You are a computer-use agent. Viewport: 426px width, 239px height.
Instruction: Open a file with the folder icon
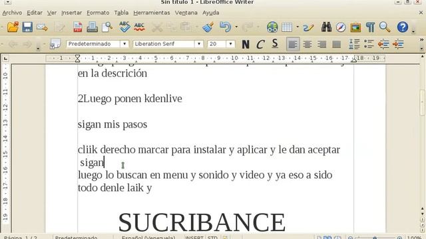click(x=13, y=27)
